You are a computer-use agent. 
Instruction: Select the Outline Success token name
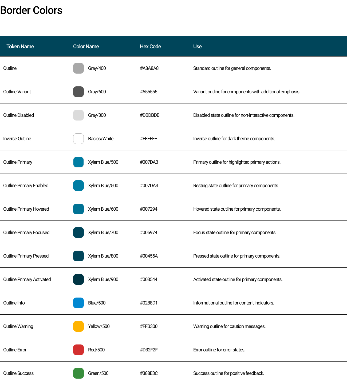click(18, 373)
